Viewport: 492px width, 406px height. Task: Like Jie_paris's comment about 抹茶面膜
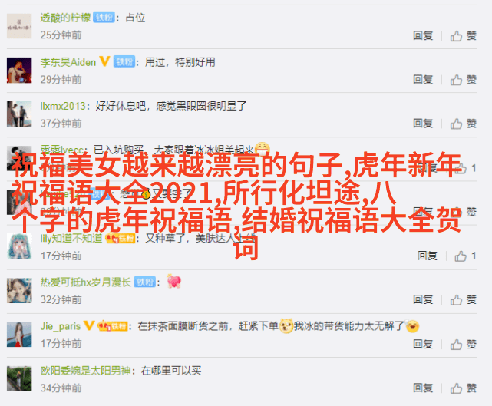[464, 344]
